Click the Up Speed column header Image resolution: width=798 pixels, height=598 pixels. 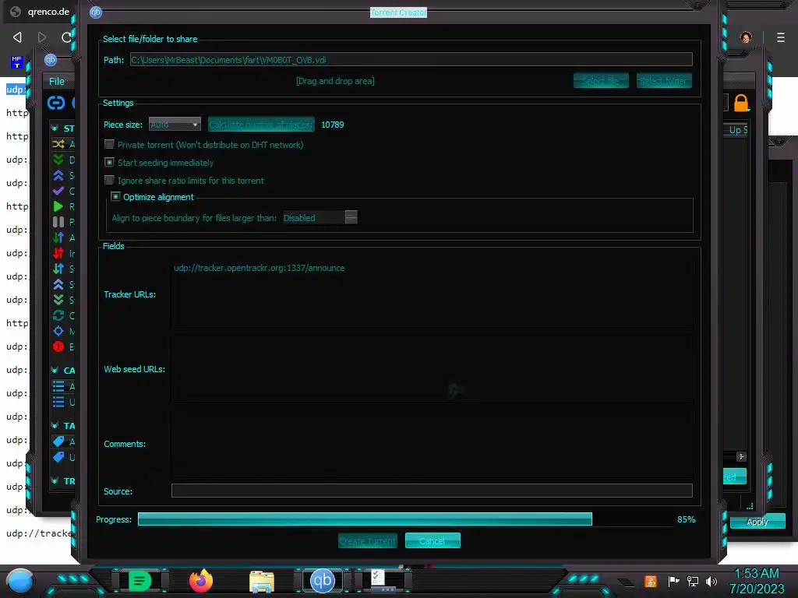click(x=736, y=130)
